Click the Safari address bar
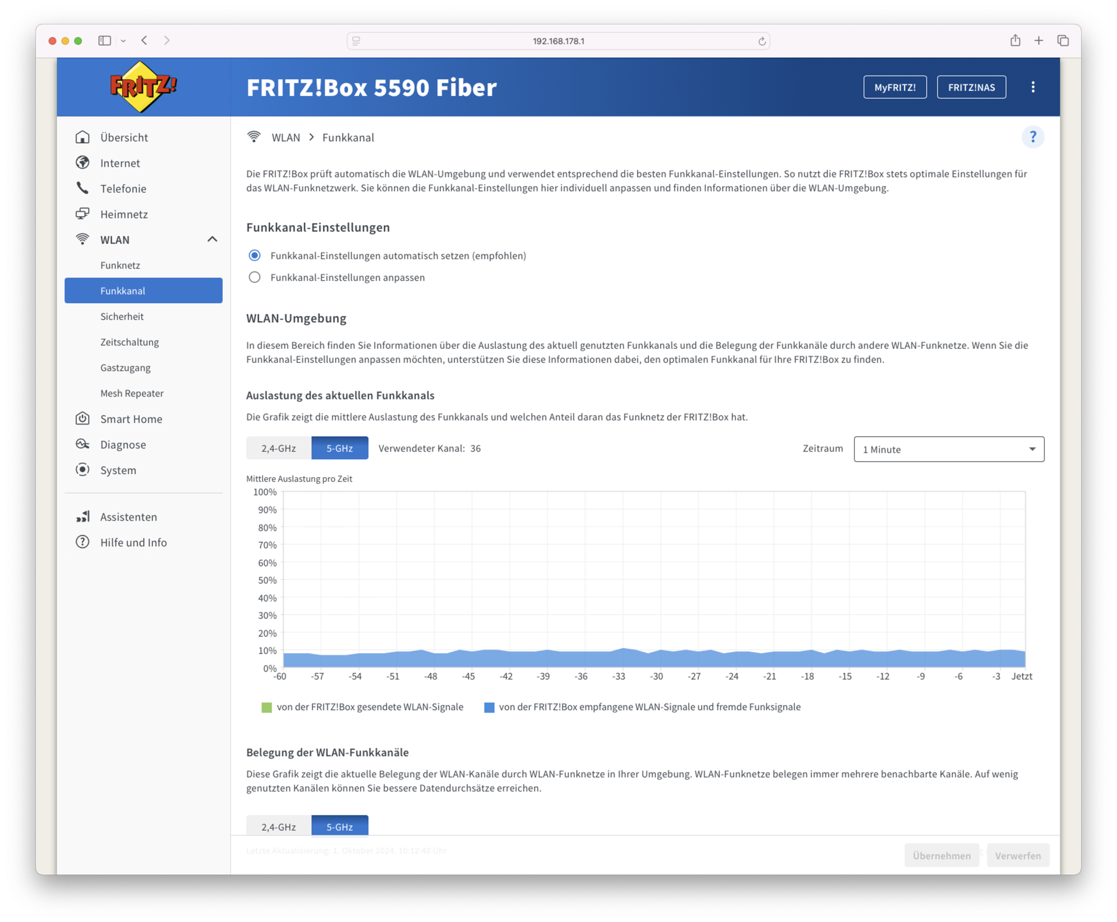The width and height of the screenshot is (1117, 922). 558,41
